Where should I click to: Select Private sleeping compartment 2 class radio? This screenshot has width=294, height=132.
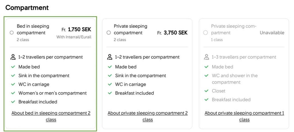[x=109, y=33]
